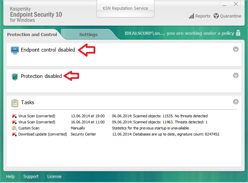
Task: Open the Support link
Action: click(31, 176)
